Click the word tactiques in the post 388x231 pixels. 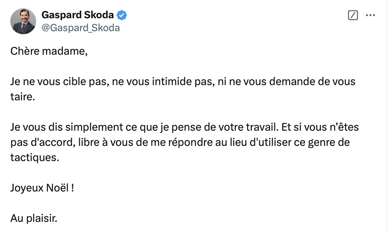click(35, 158)
